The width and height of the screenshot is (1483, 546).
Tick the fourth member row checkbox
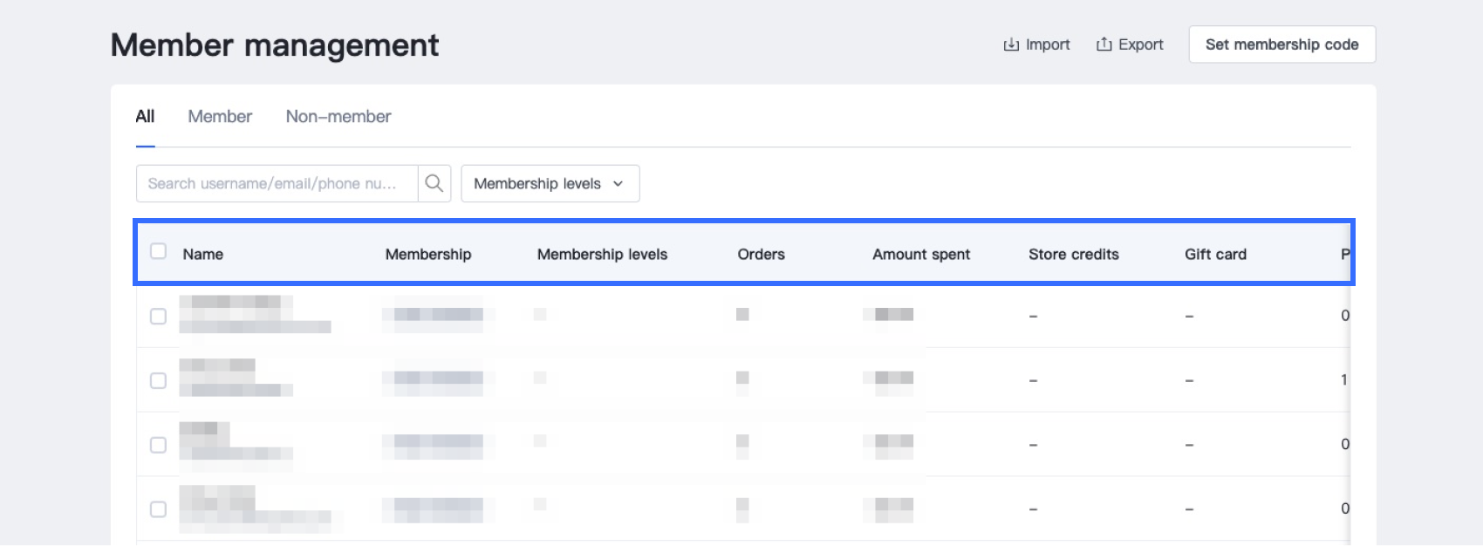point(158,508)
